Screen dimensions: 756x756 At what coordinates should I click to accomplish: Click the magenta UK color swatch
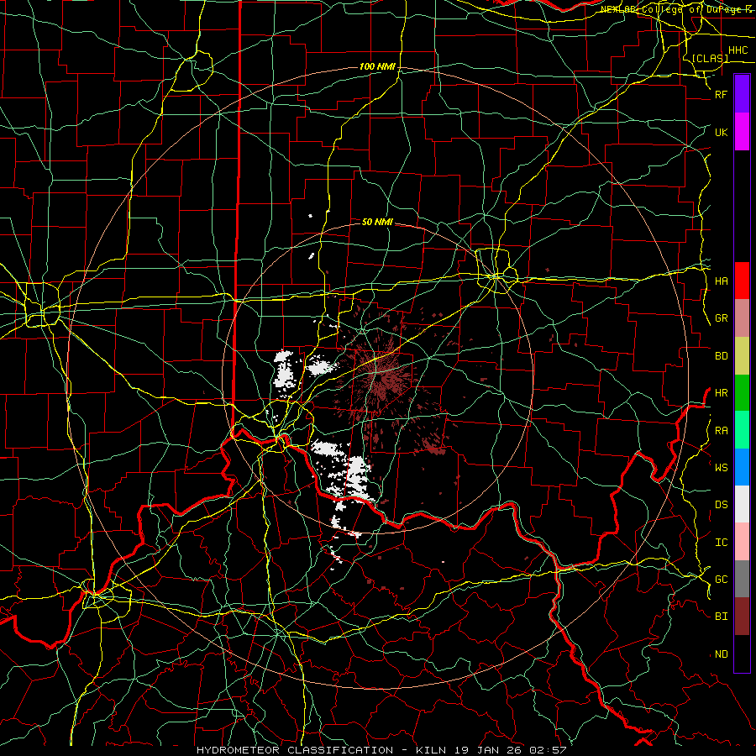tap(742, 132)
